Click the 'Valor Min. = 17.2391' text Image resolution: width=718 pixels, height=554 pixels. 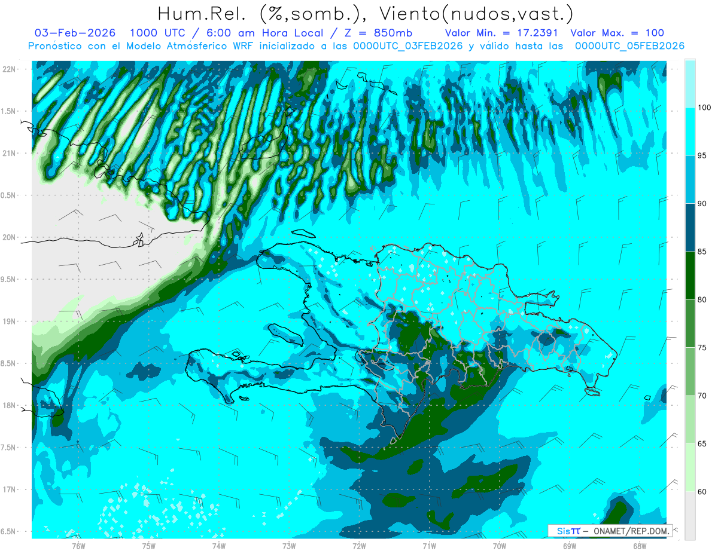[501, 33]
